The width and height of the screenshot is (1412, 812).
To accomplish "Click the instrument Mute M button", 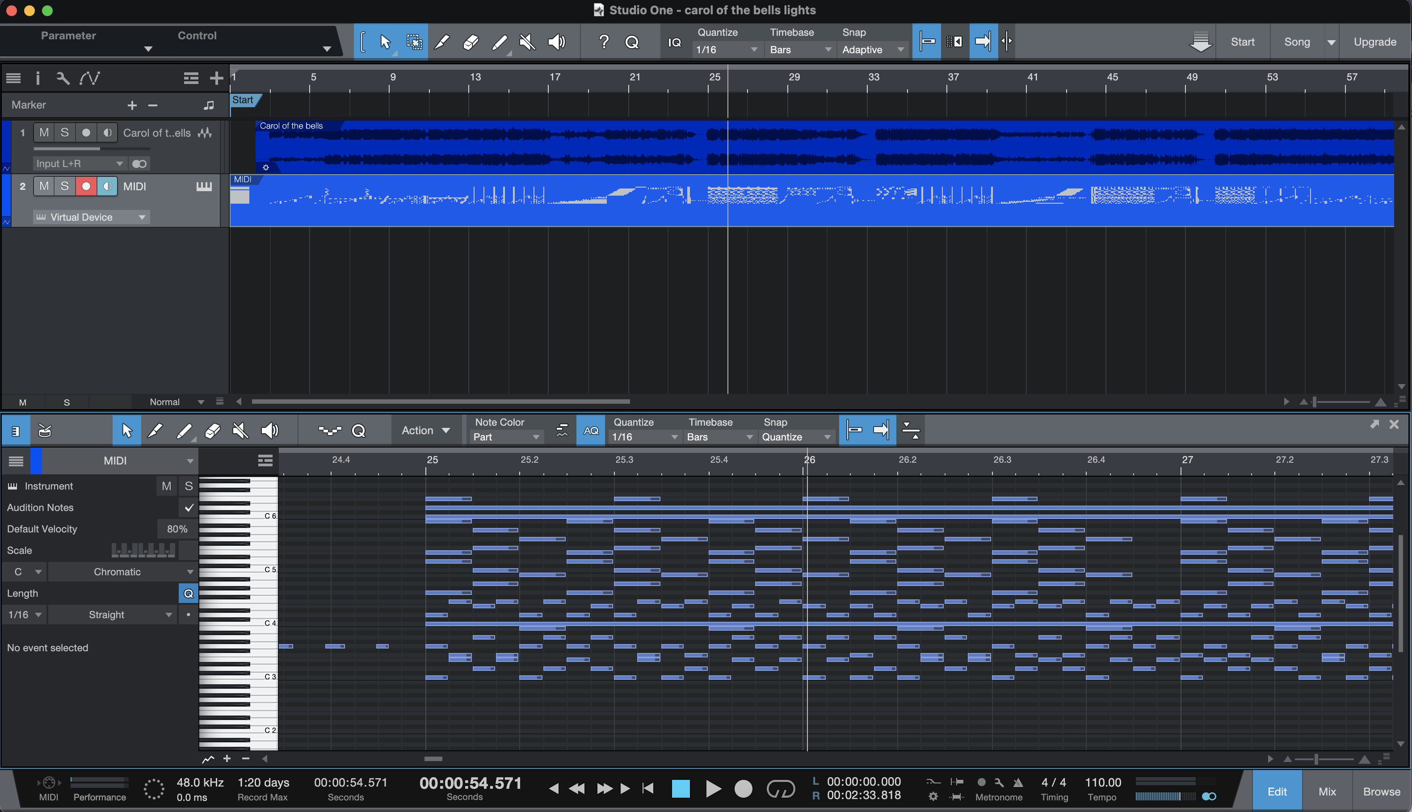I will coord(166,486).
